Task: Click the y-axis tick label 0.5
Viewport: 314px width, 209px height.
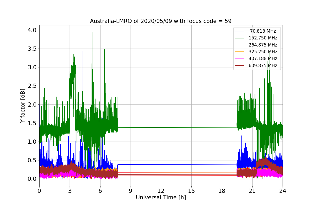Action: coord(32,160)
